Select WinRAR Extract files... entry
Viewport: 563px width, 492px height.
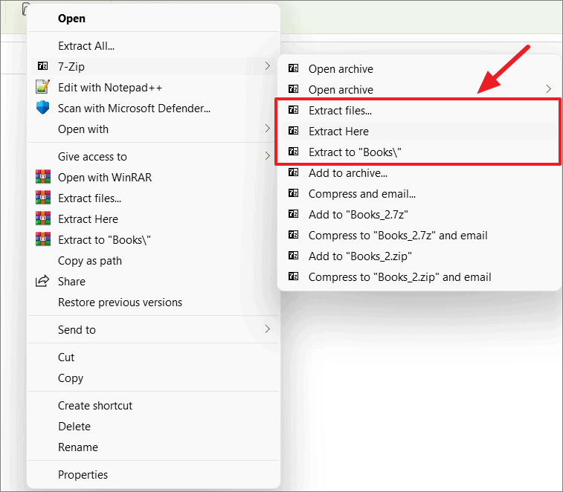(x=154, y=198)
